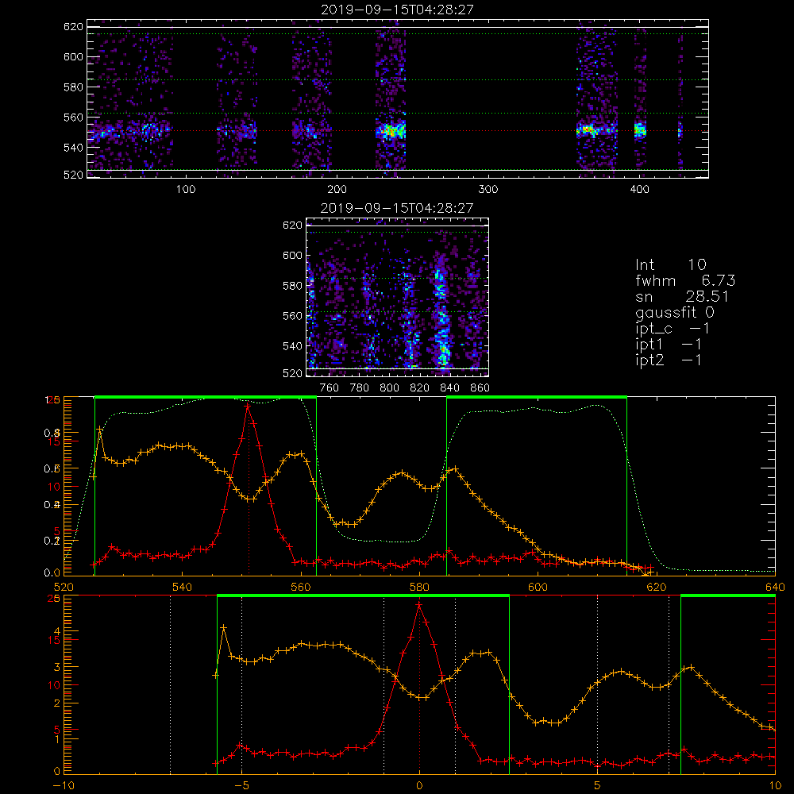Click the red curve's peak in the 520–640 plot
Viewport: 794px width, 794px height.
(248, 406)
